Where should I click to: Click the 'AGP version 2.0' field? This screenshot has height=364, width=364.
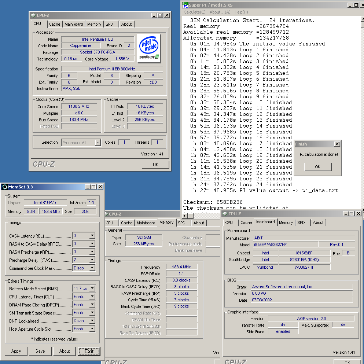point(311,319)
